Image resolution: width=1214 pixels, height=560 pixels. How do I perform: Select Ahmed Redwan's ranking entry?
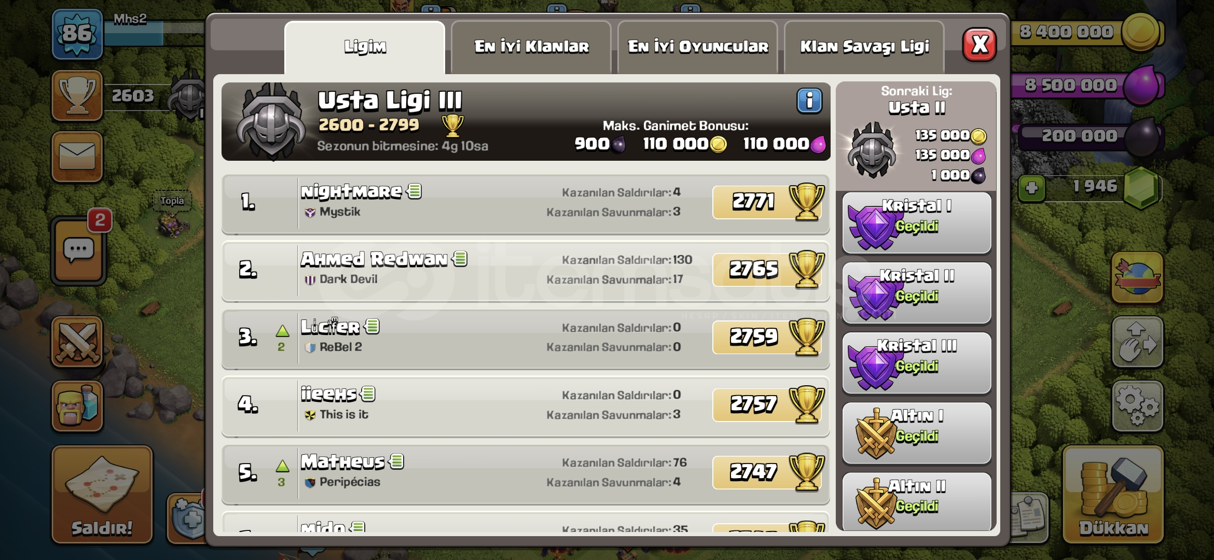pyautogui.click(x=526, y=272)
